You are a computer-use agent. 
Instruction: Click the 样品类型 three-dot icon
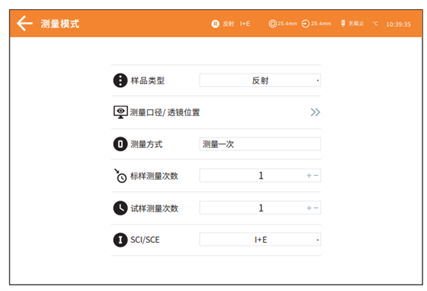[120, 80]
